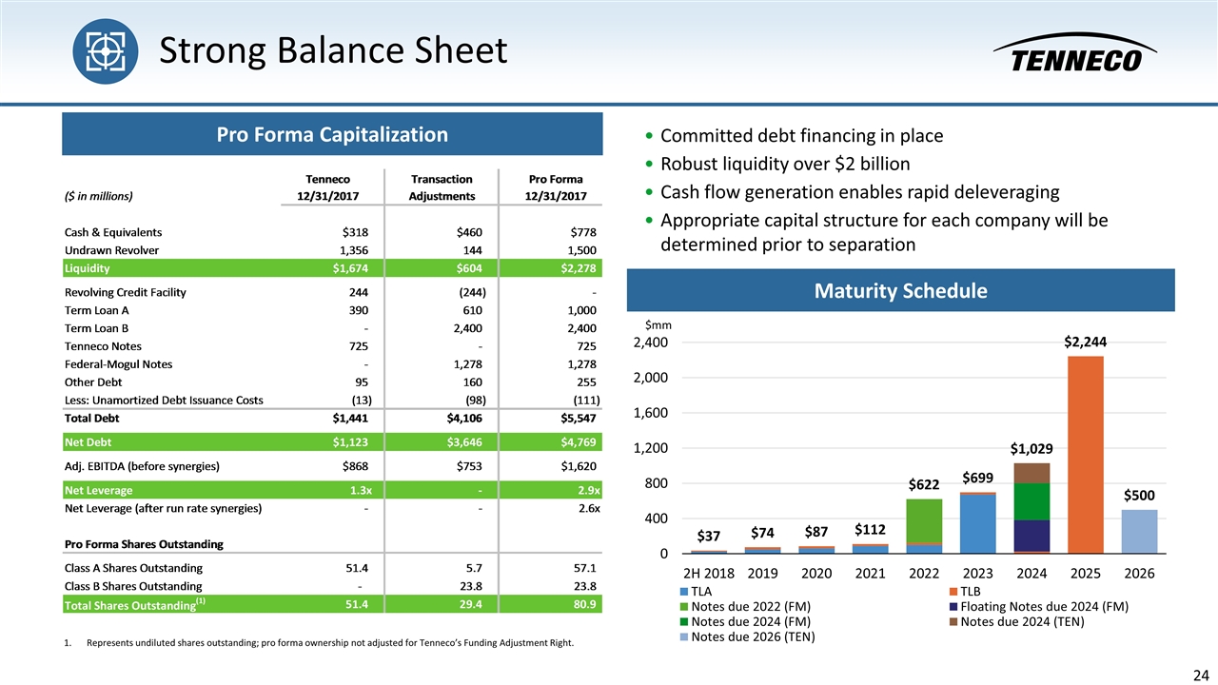Click the Net Leverage green row

coord(332,490)
